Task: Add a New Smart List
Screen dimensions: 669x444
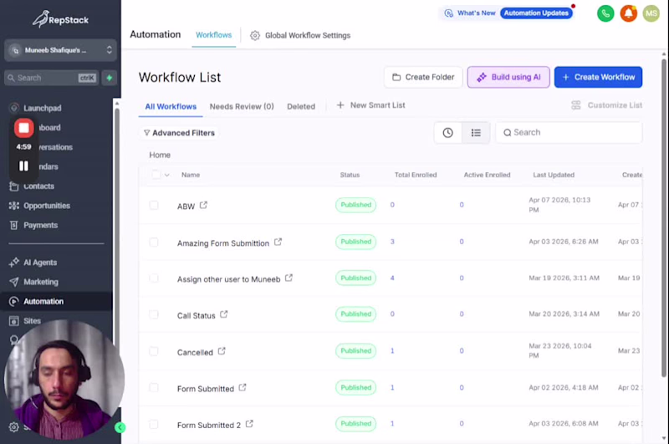Action: (370, 105)
